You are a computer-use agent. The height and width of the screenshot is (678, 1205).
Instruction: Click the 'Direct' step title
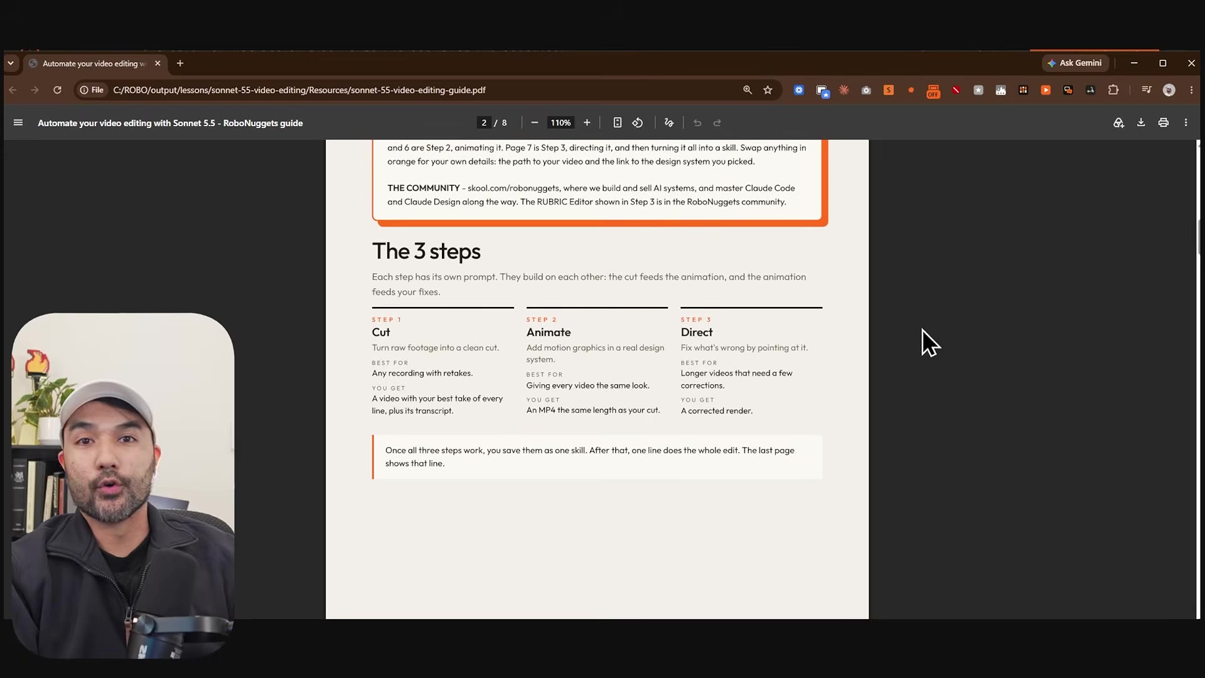697,332
